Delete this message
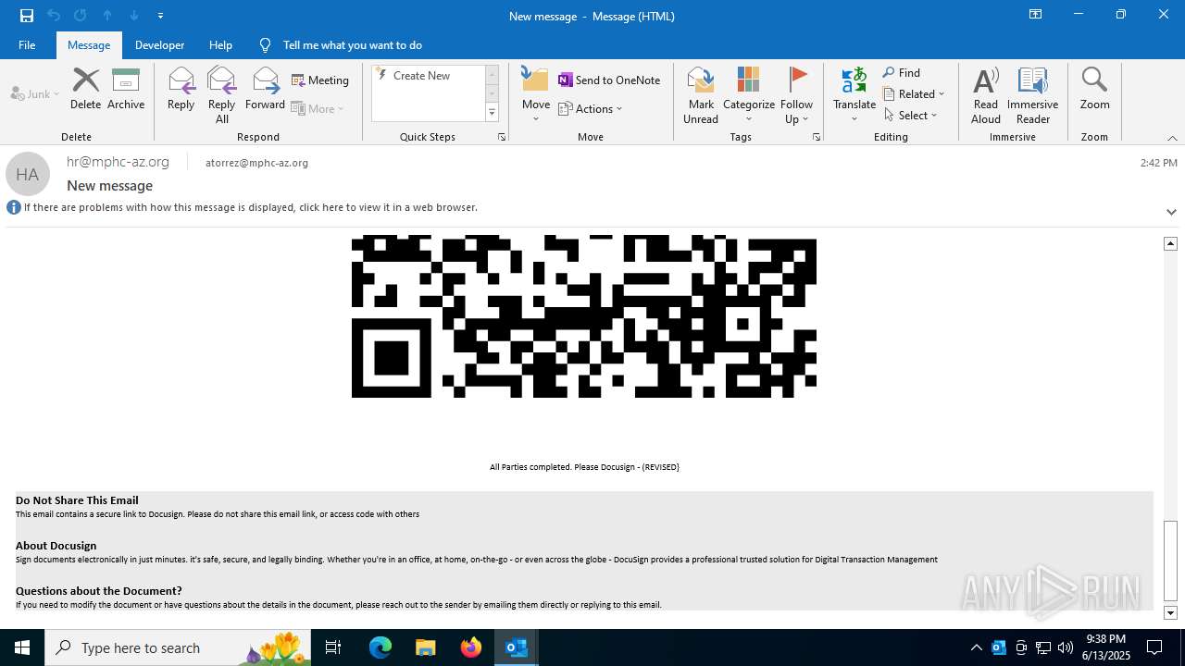Viewport: 1185px width, 666px height. coord(85,90)
